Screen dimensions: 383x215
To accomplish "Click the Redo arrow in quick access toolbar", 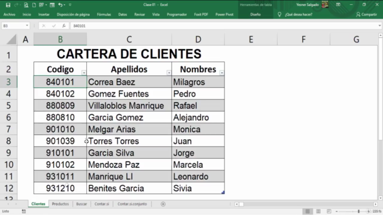I will click(x=17, y=5).
